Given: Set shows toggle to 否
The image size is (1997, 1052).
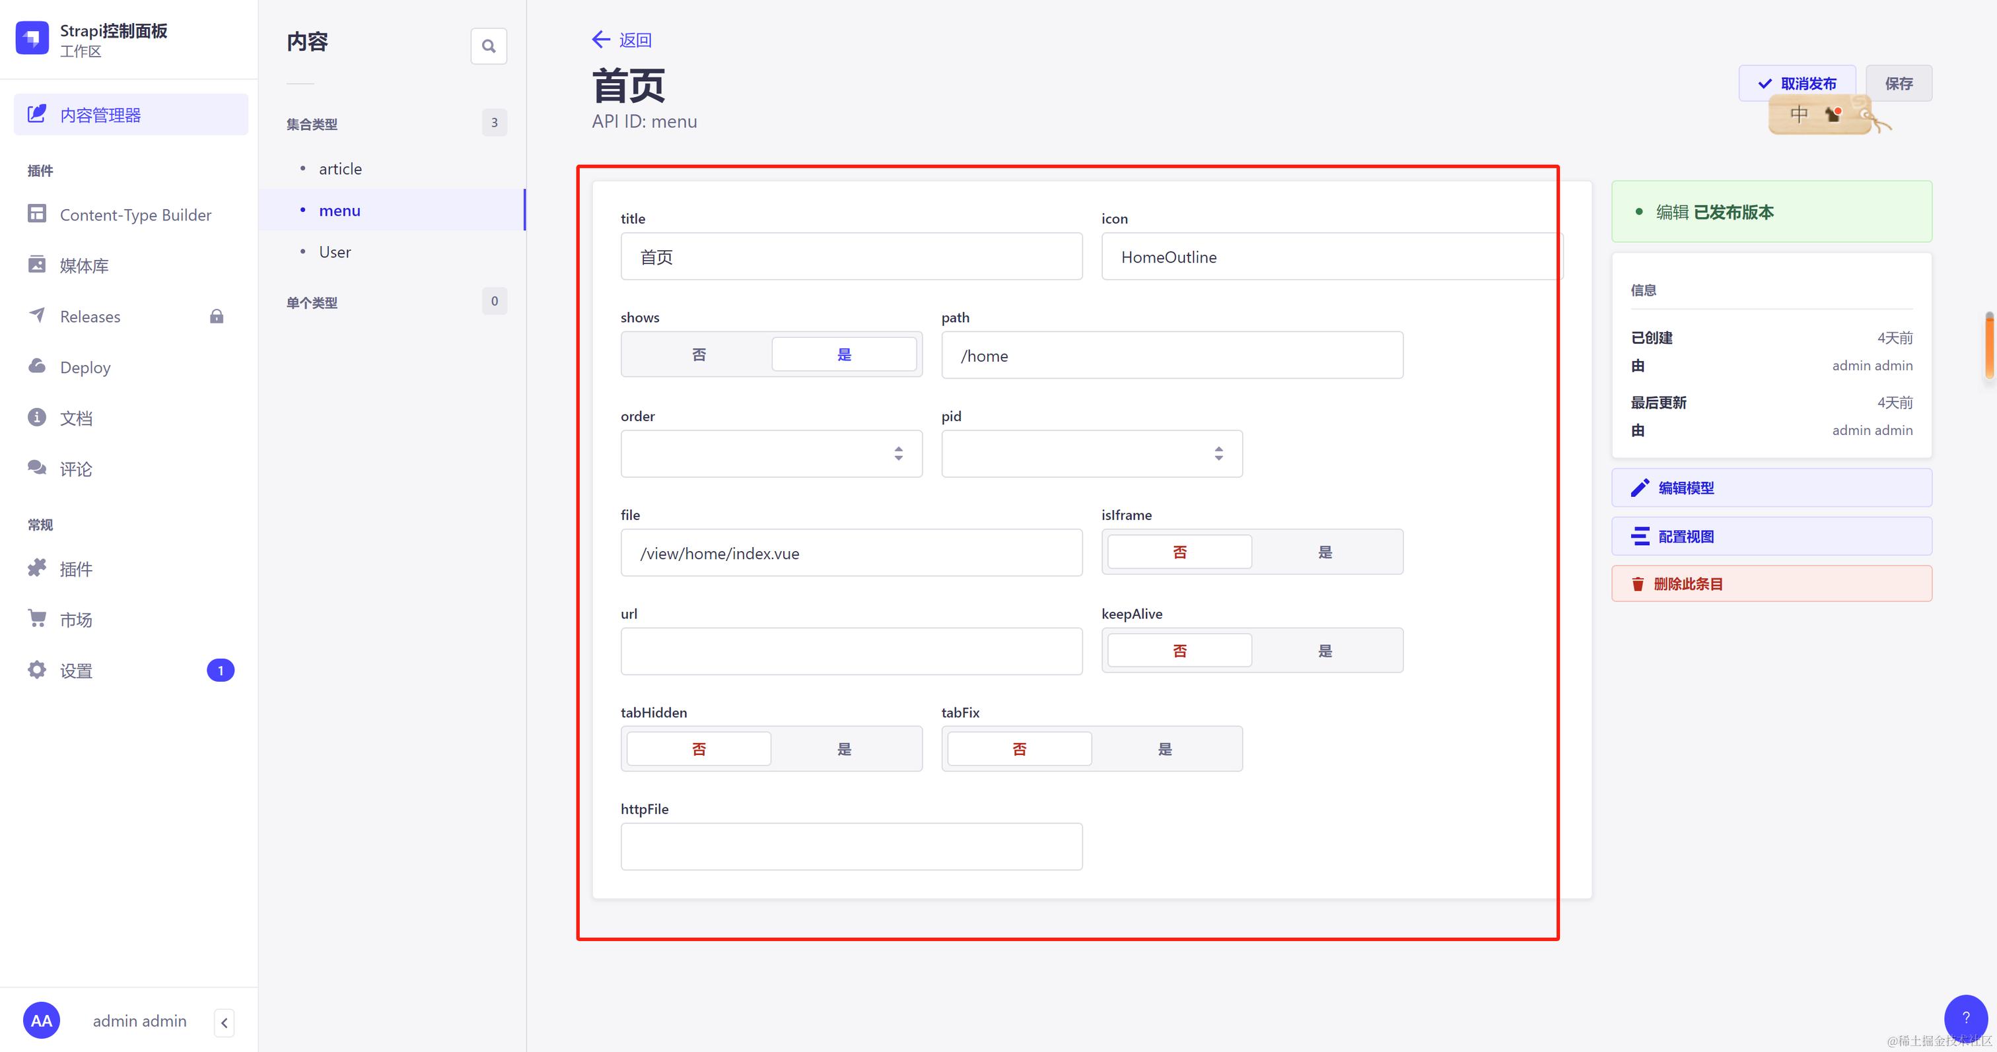Looking at the screenshot, I should (699, 355).
